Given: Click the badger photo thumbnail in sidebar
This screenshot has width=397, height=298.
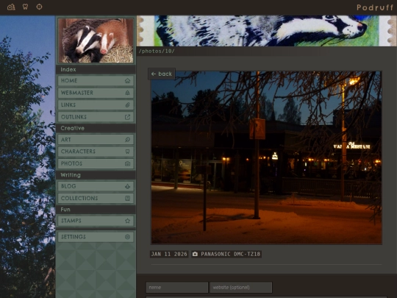Looking at the screenshot, I should (x=96, y=40).
